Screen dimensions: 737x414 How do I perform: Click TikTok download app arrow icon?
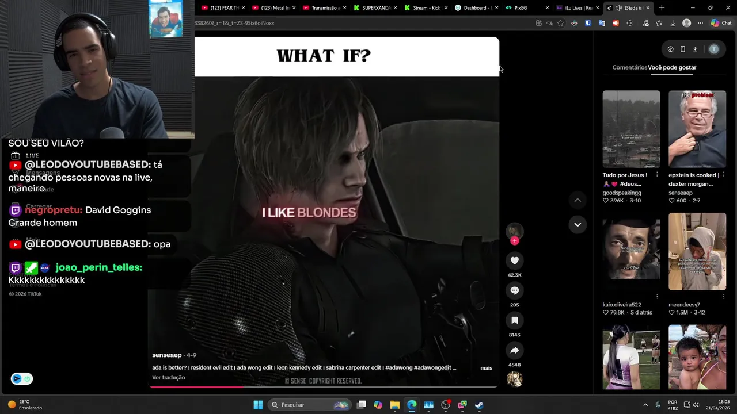695,49
